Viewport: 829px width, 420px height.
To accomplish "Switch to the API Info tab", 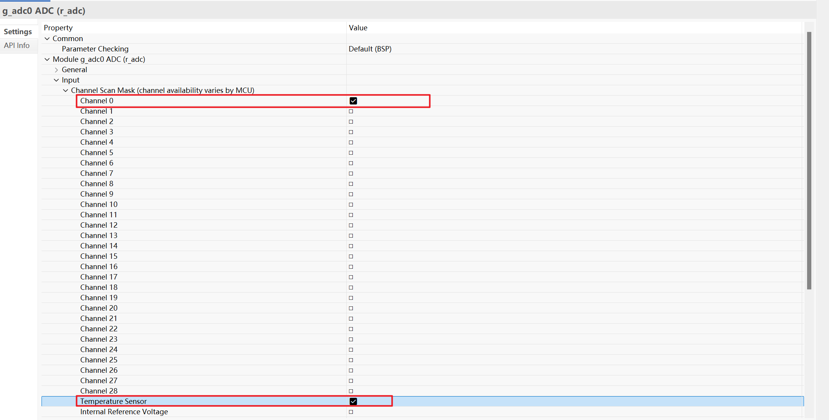I will click(x=17, y=45).
